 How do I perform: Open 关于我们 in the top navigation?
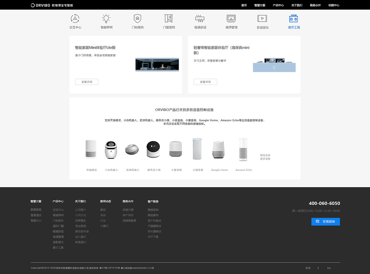[x=297, y=5]
